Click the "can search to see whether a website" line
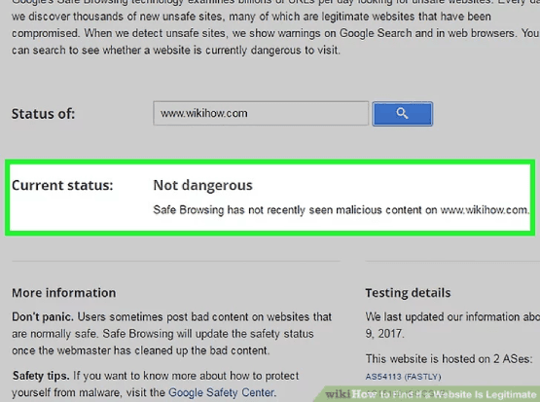The image size is (540, 402). point(176,51)
